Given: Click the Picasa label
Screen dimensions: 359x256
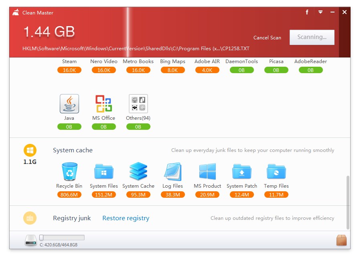Looking at the screenshot, I should (276, 61).
